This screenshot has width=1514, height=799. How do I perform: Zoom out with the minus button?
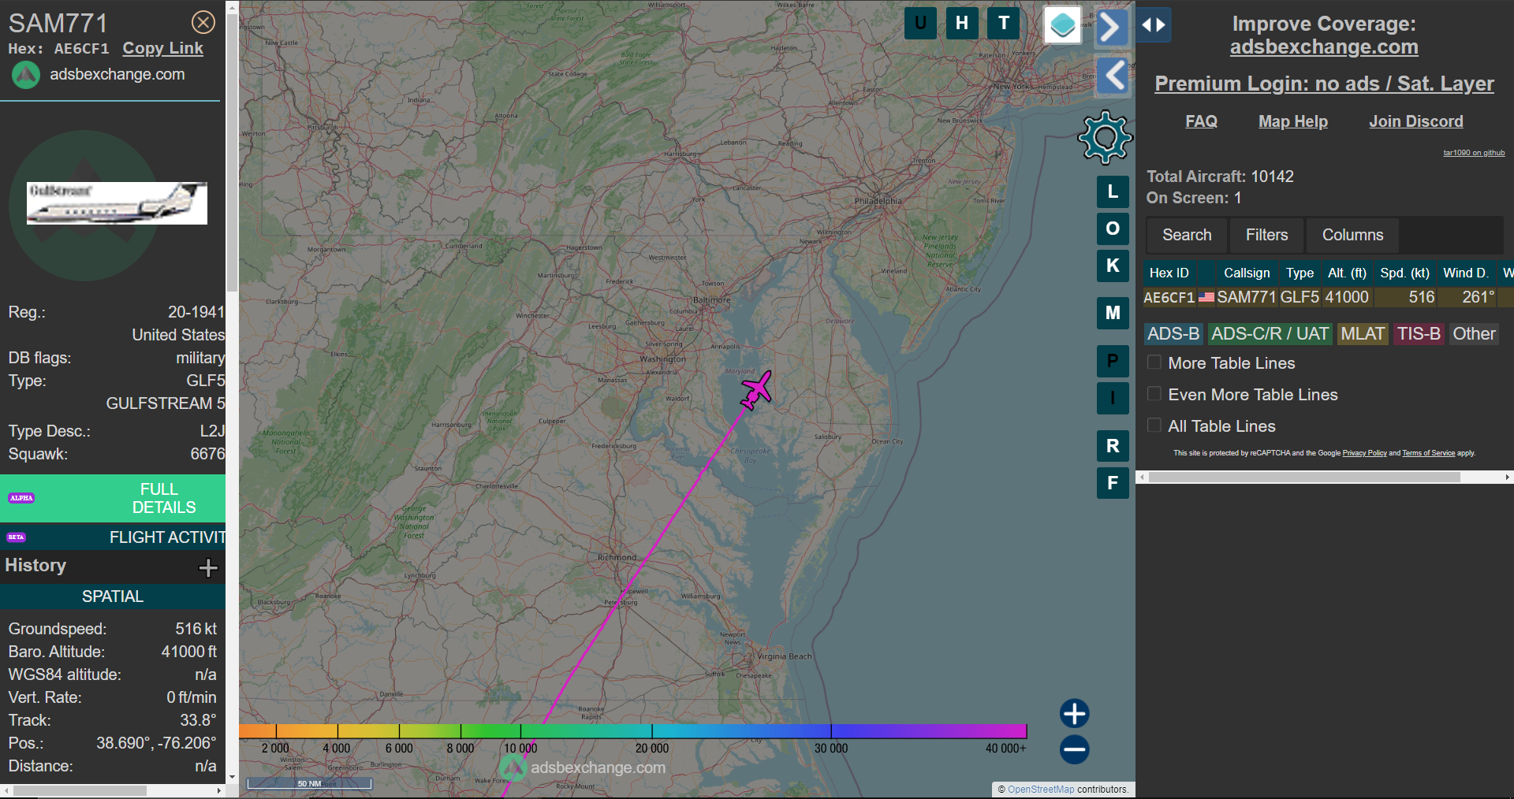pos(1074,749)
